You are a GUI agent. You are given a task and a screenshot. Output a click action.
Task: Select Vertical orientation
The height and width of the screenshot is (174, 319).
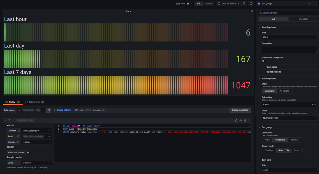(294, 140)
